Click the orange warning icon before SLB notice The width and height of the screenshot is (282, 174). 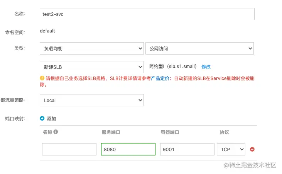coord(42,78)
